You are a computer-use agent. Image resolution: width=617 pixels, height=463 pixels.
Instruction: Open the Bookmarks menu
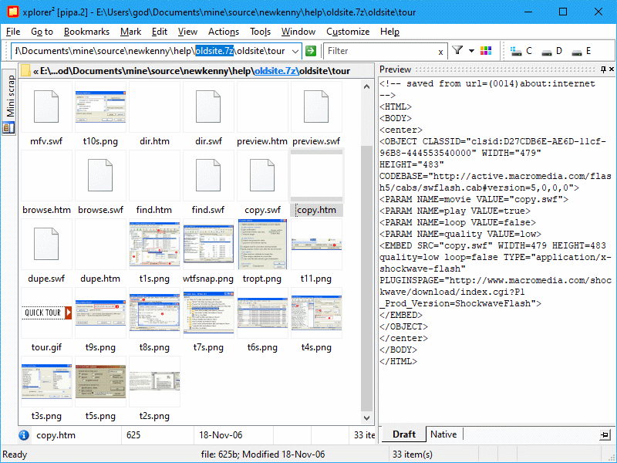[x=86, y=32]
